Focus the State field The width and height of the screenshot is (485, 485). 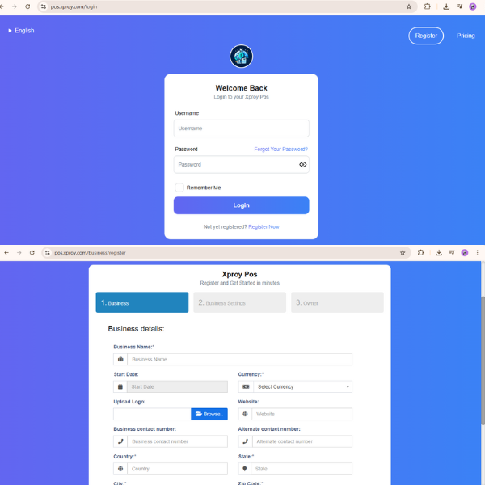coord(302,469)
